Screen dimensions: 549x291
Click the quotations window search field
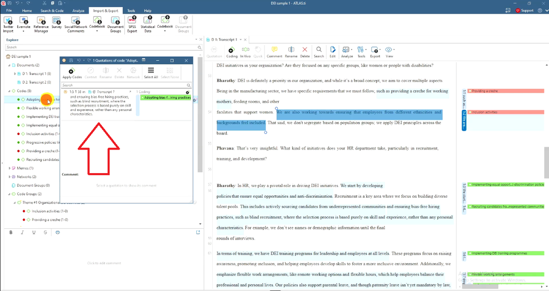point(127,85)
